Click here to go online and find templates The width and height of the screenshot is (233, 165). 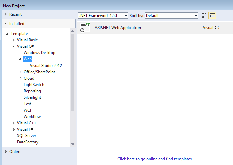point(155,159)
